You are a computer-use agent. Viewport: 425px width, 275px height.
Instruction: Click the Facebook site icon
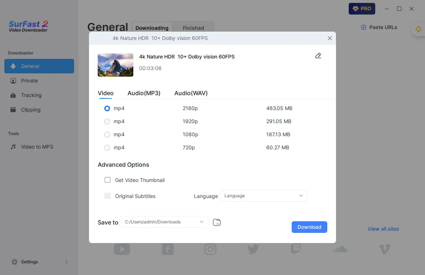[168, 249]
